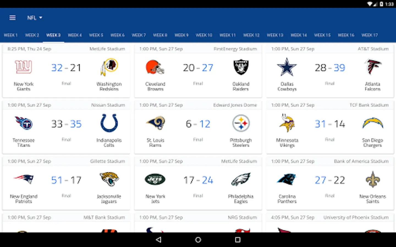Open the Browns vs Raiders 20-27 score

coord(198,68)
